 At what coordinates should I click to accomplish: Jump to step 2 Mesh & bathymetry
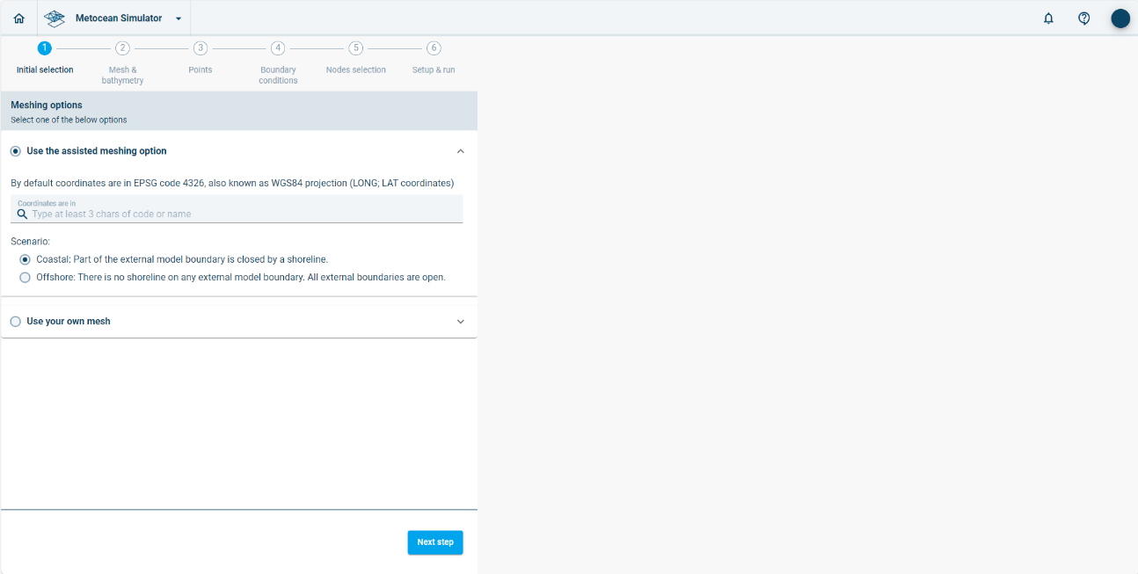[122, 48]
